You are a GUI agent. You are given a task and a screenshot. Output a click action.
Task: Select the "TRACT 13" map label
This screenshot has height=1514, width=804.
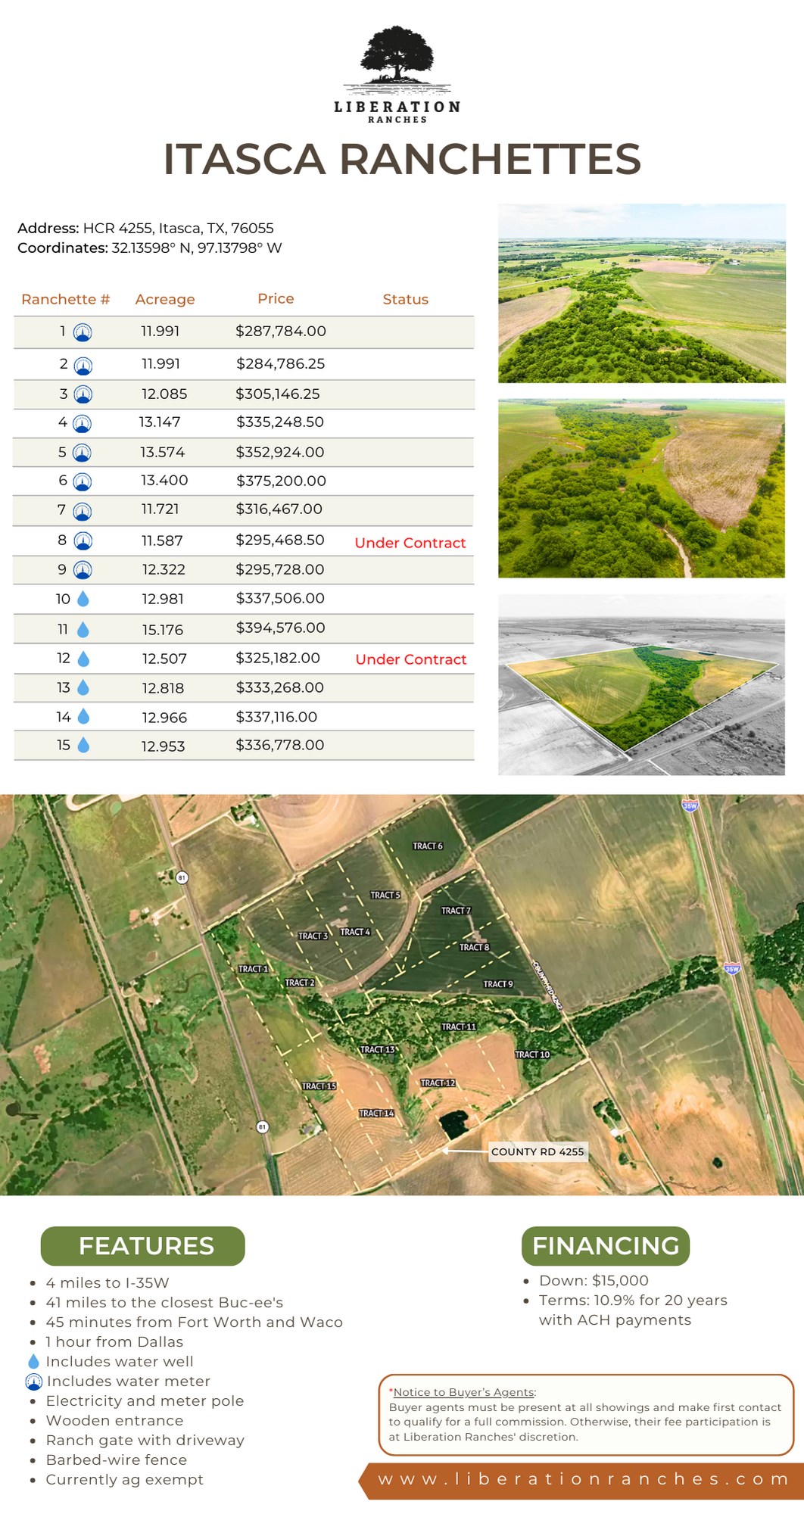(378, 1050)
